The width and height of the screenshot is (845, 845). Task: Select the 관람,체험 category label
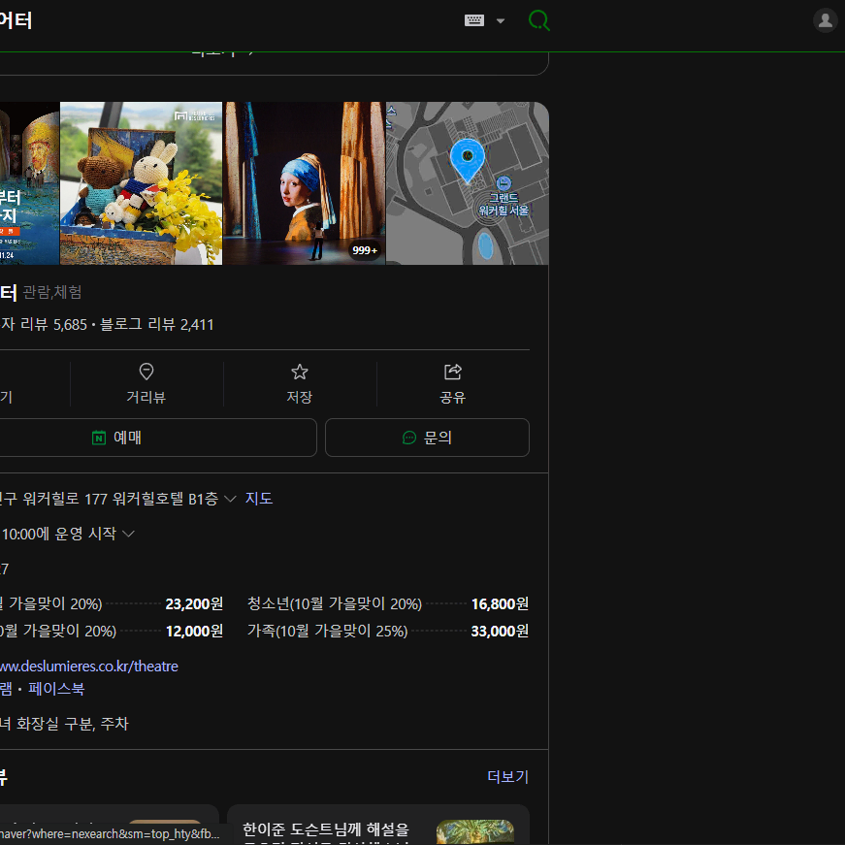pyautogui.click(x=52, y=292)
